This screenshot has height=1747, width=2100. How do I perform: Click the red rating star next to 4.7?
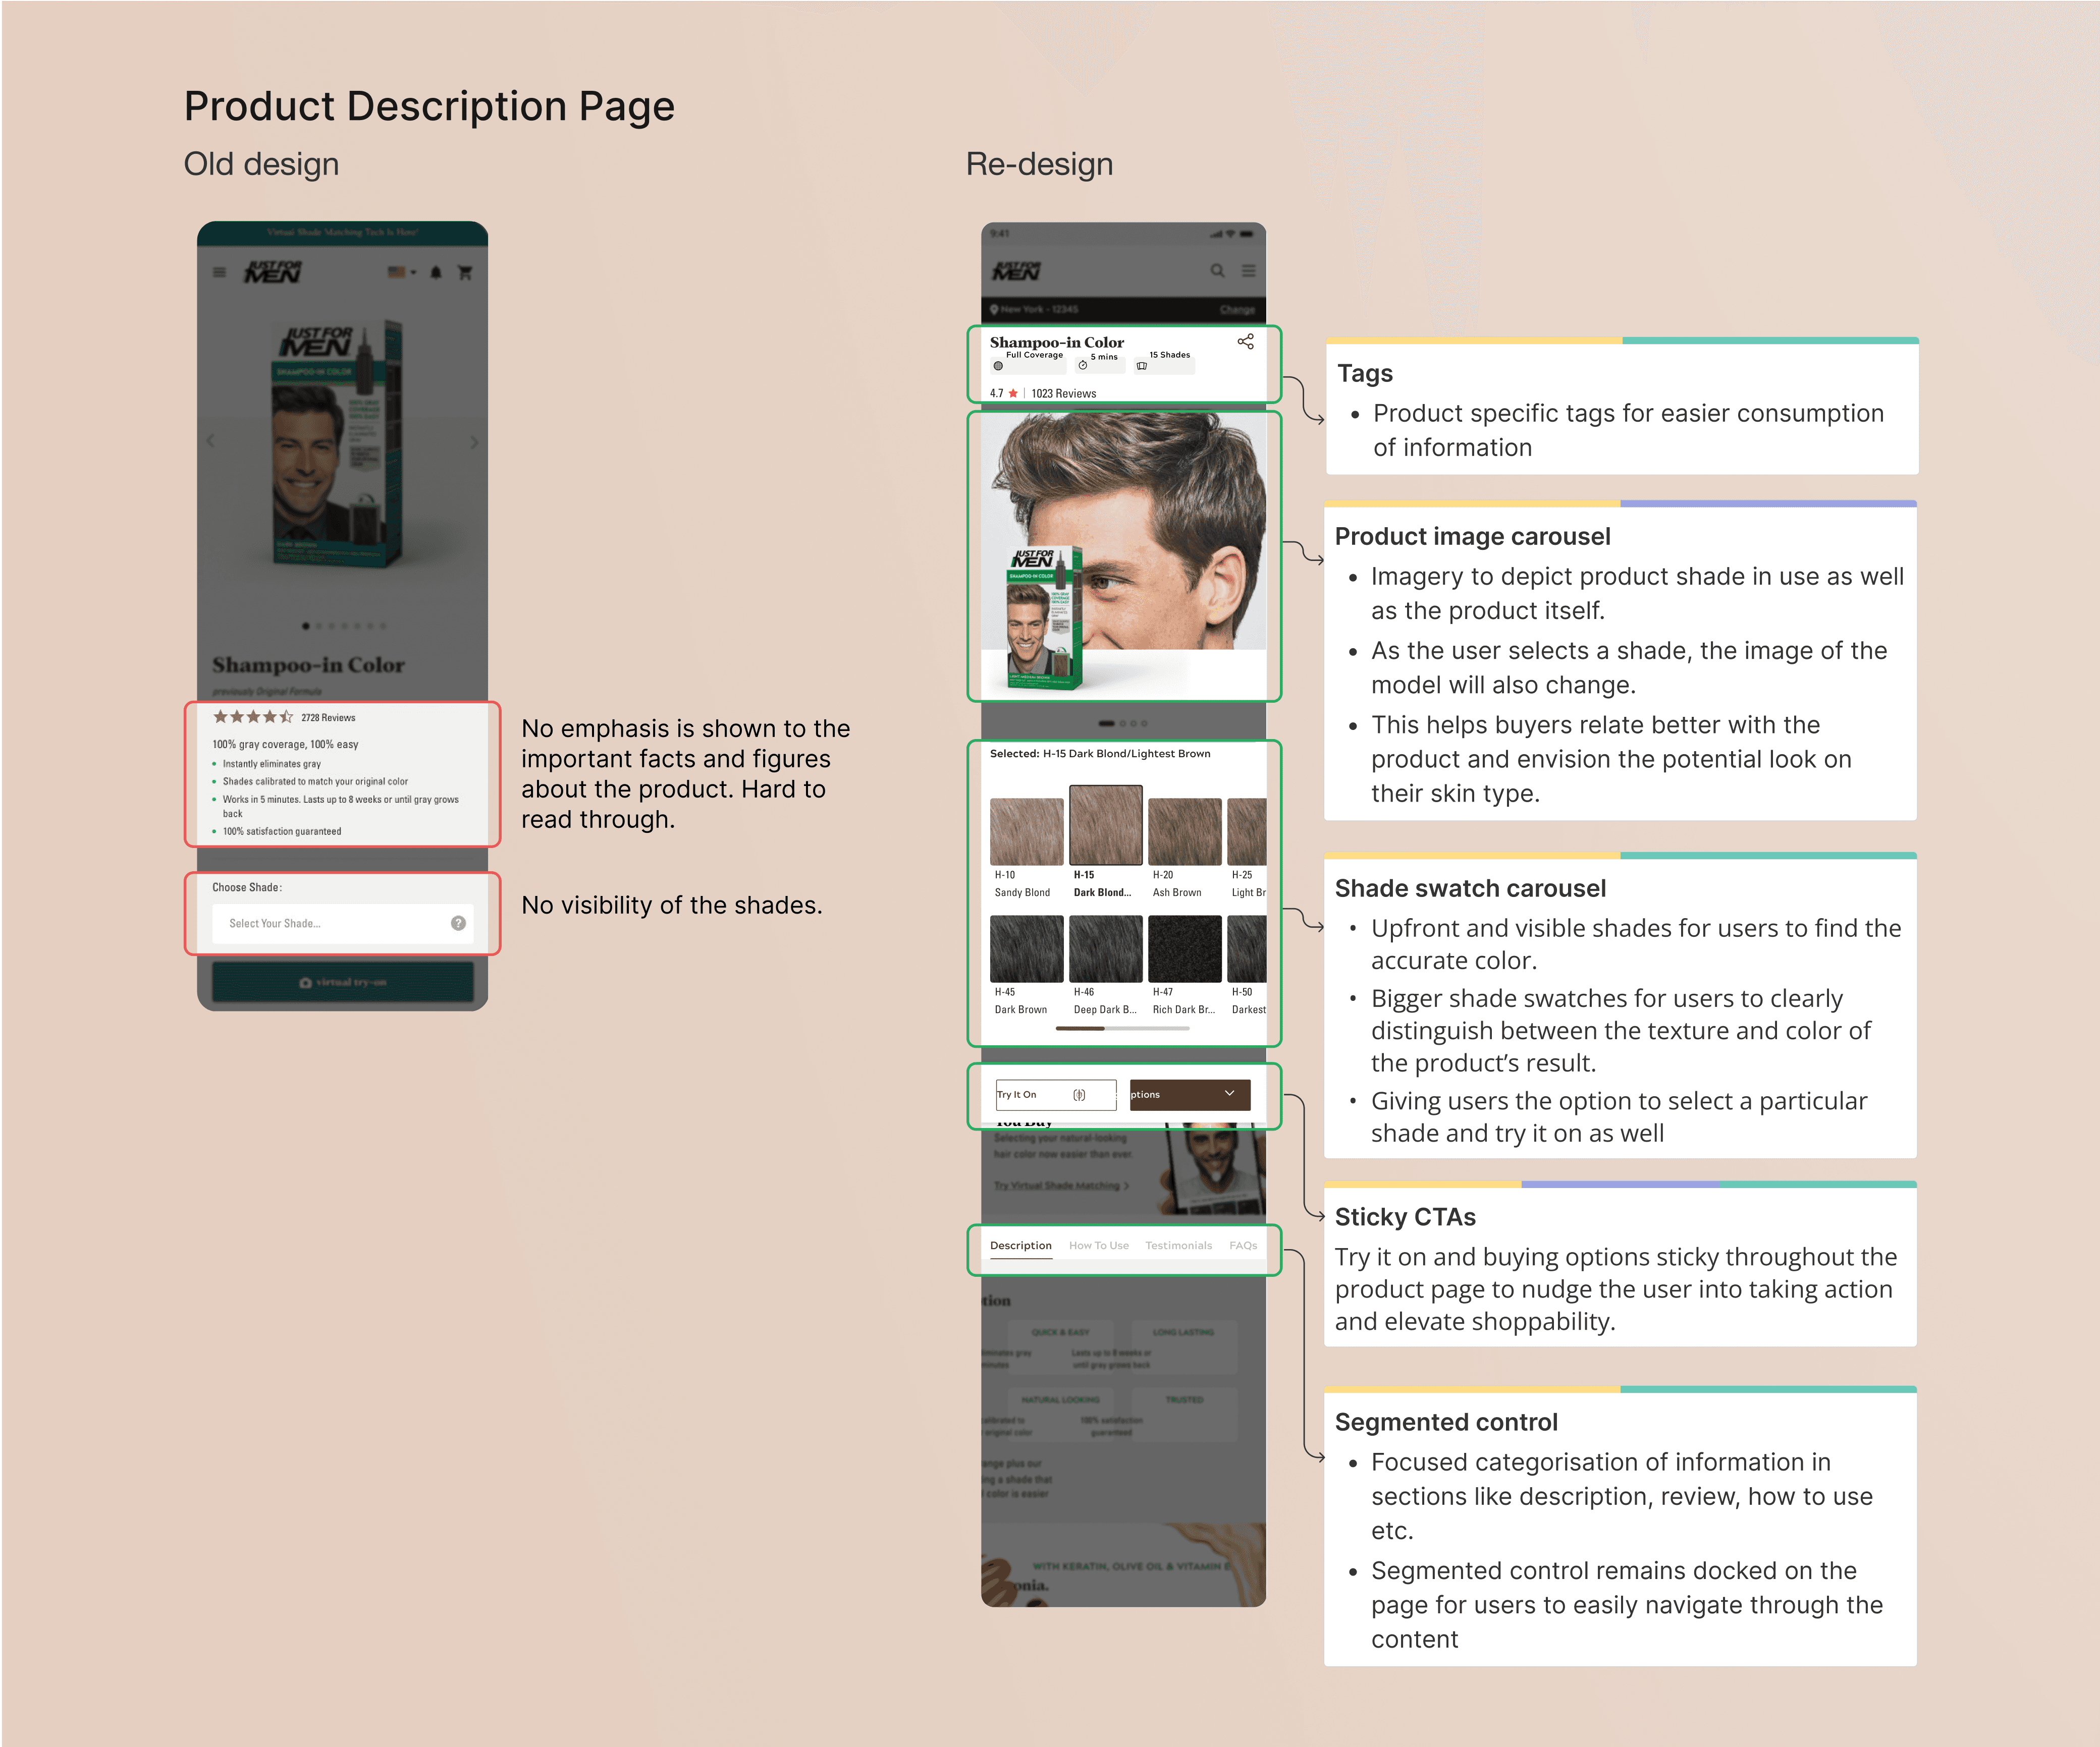pos(1013,394)
